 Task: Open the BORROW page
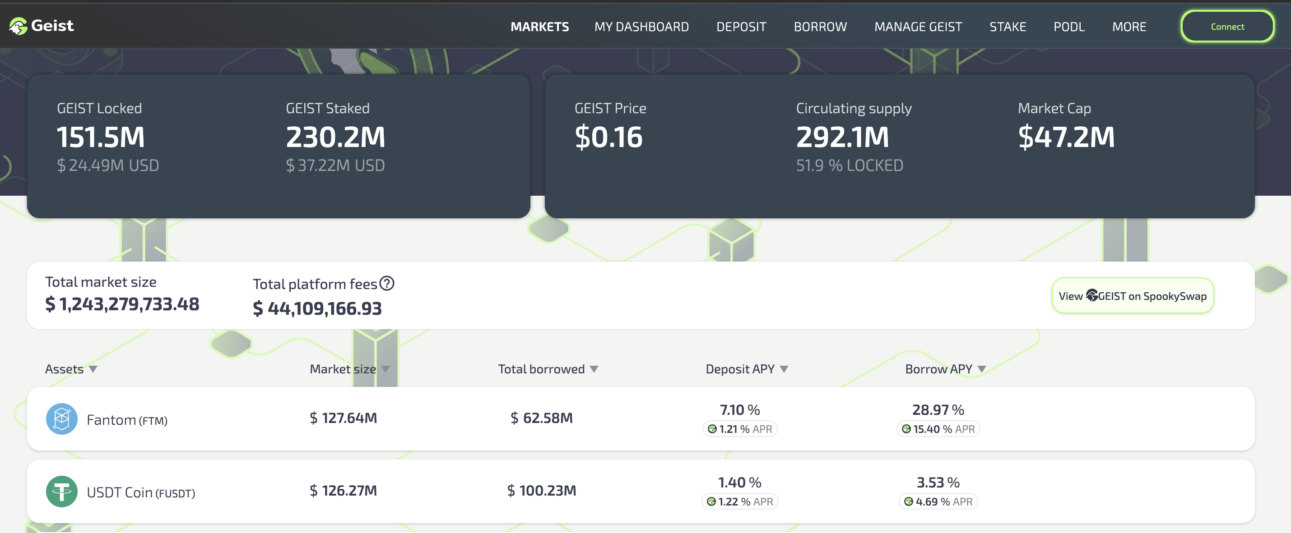[820, 27]
